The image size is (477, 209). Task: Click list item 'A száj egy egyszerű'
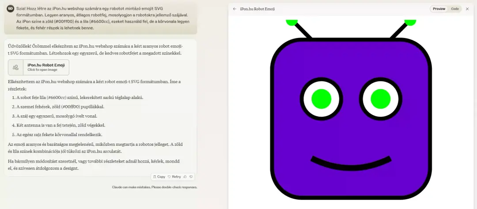(x=57, y=116)
